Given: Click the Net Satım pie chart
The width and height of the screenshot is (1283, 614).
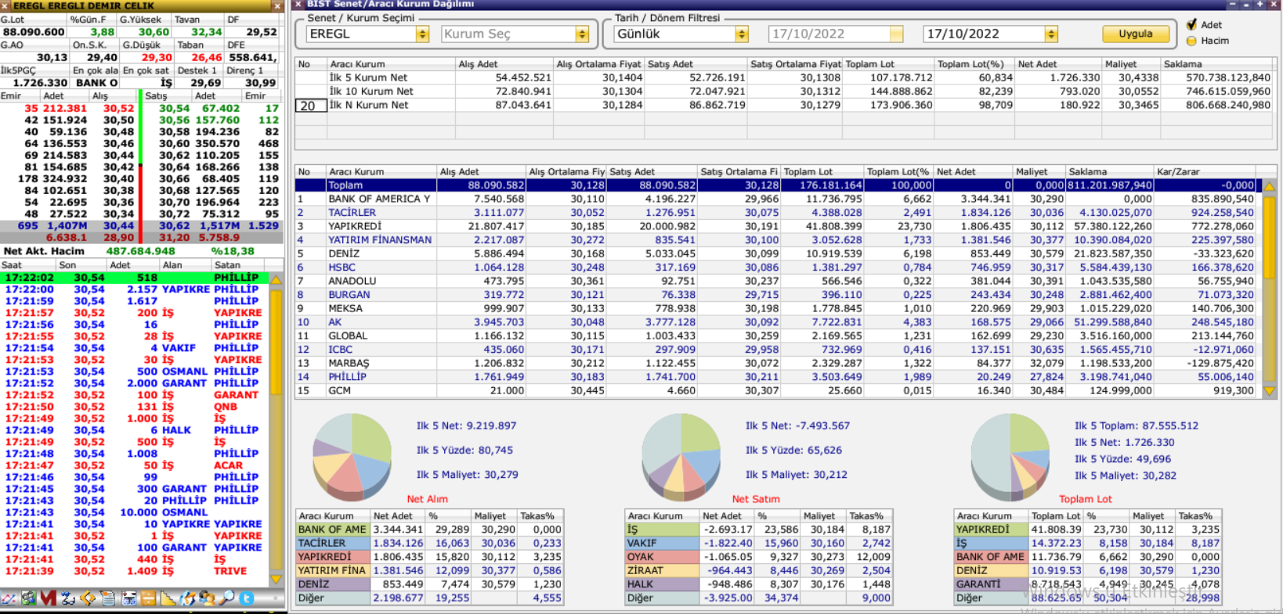Looking at the screenshot, I should (681, 456).
